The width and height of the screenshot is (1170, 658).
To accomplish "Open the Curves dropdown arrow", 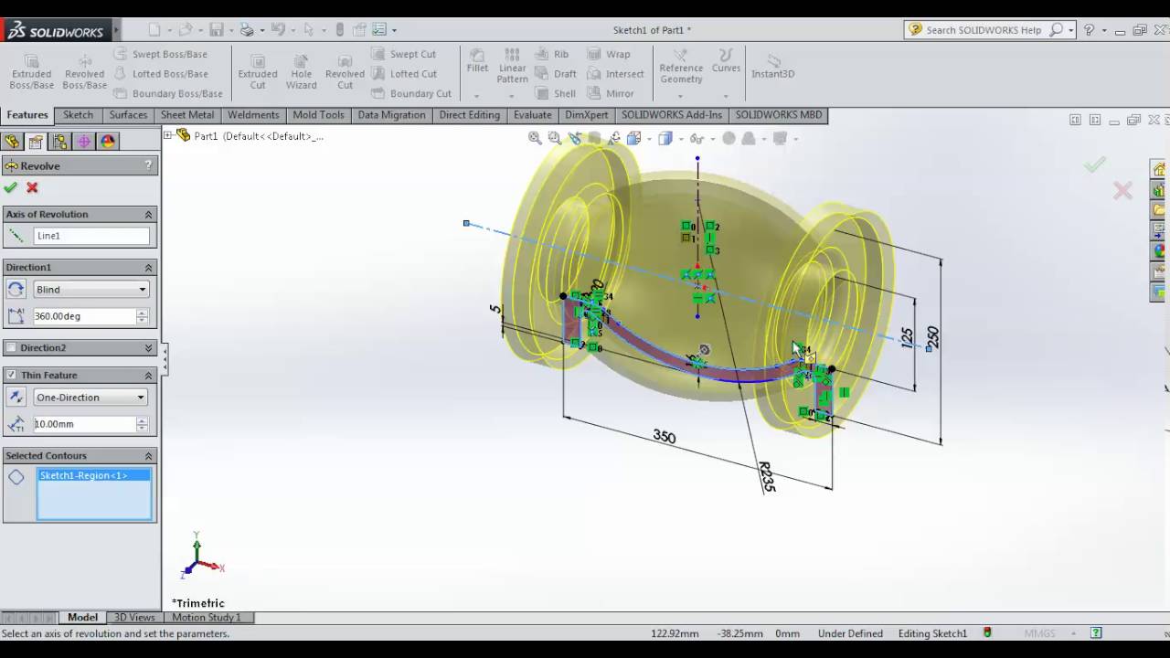I will pos(726,96).
